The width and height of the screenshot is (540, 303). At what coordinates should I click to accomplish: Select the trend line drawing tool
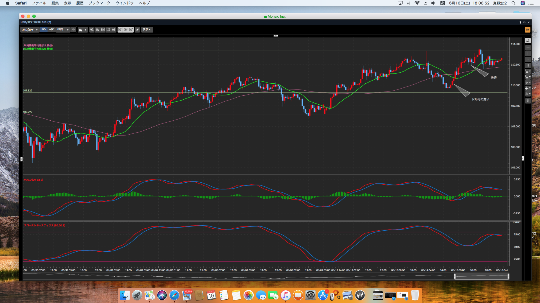(528, 60)
